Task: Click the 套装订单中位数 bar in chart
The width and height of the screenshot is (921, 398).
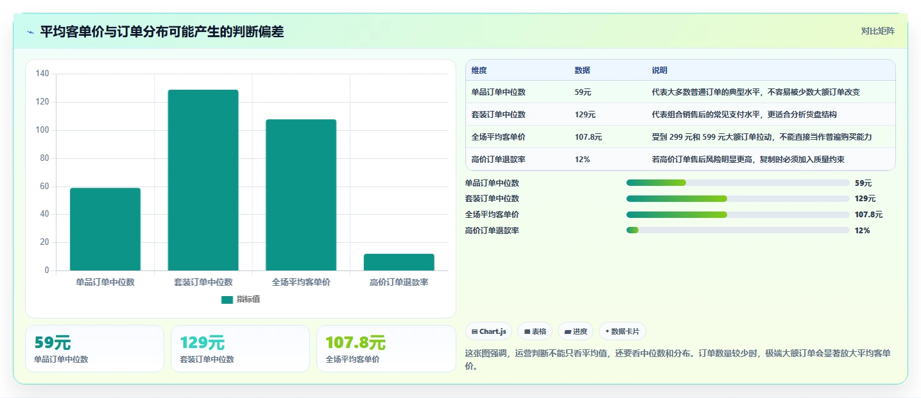Action: click(x=203, y=180)
